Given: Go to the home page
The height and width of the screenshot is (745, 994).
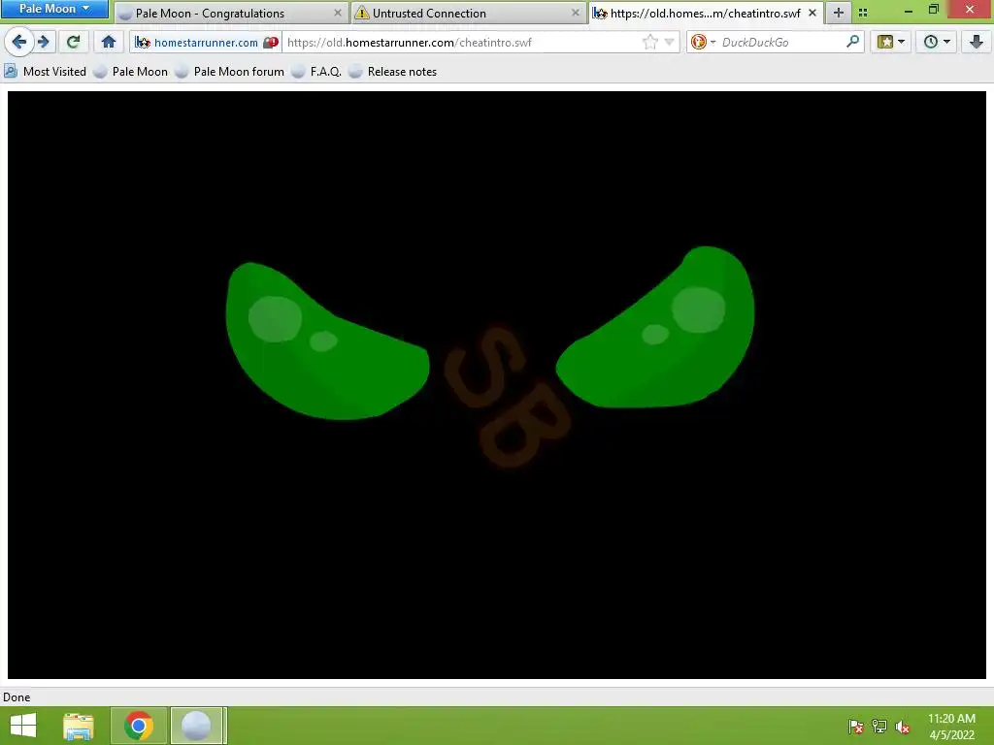Looking at the screenshot, I should 109,43.
